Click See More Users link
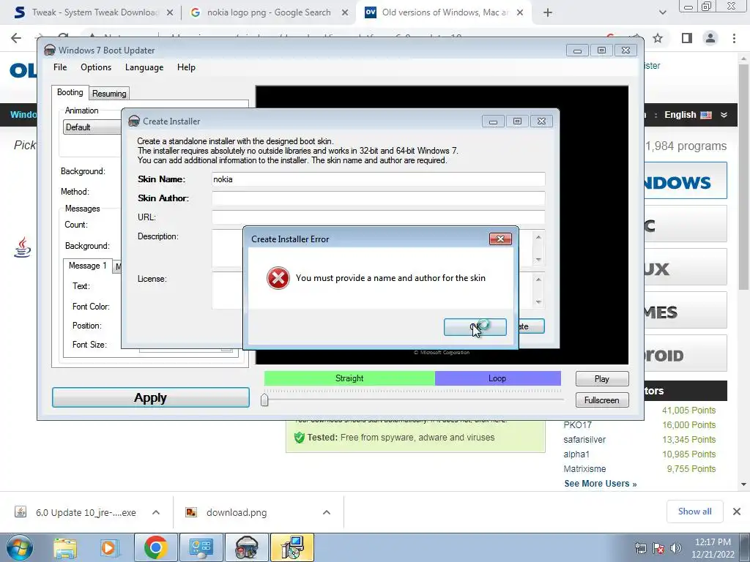750x562 pixels. pyautogui.click(x=601, y=484)
